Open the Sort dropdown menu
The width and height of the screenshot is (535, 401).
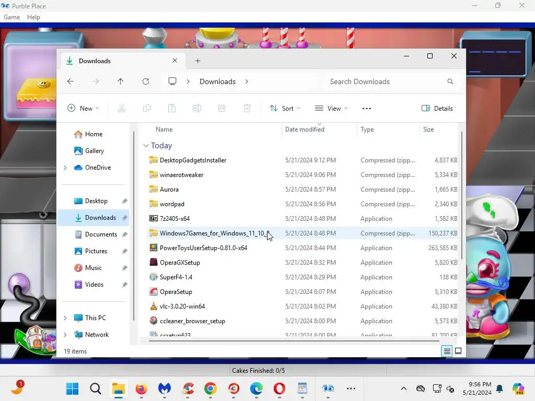285,109
